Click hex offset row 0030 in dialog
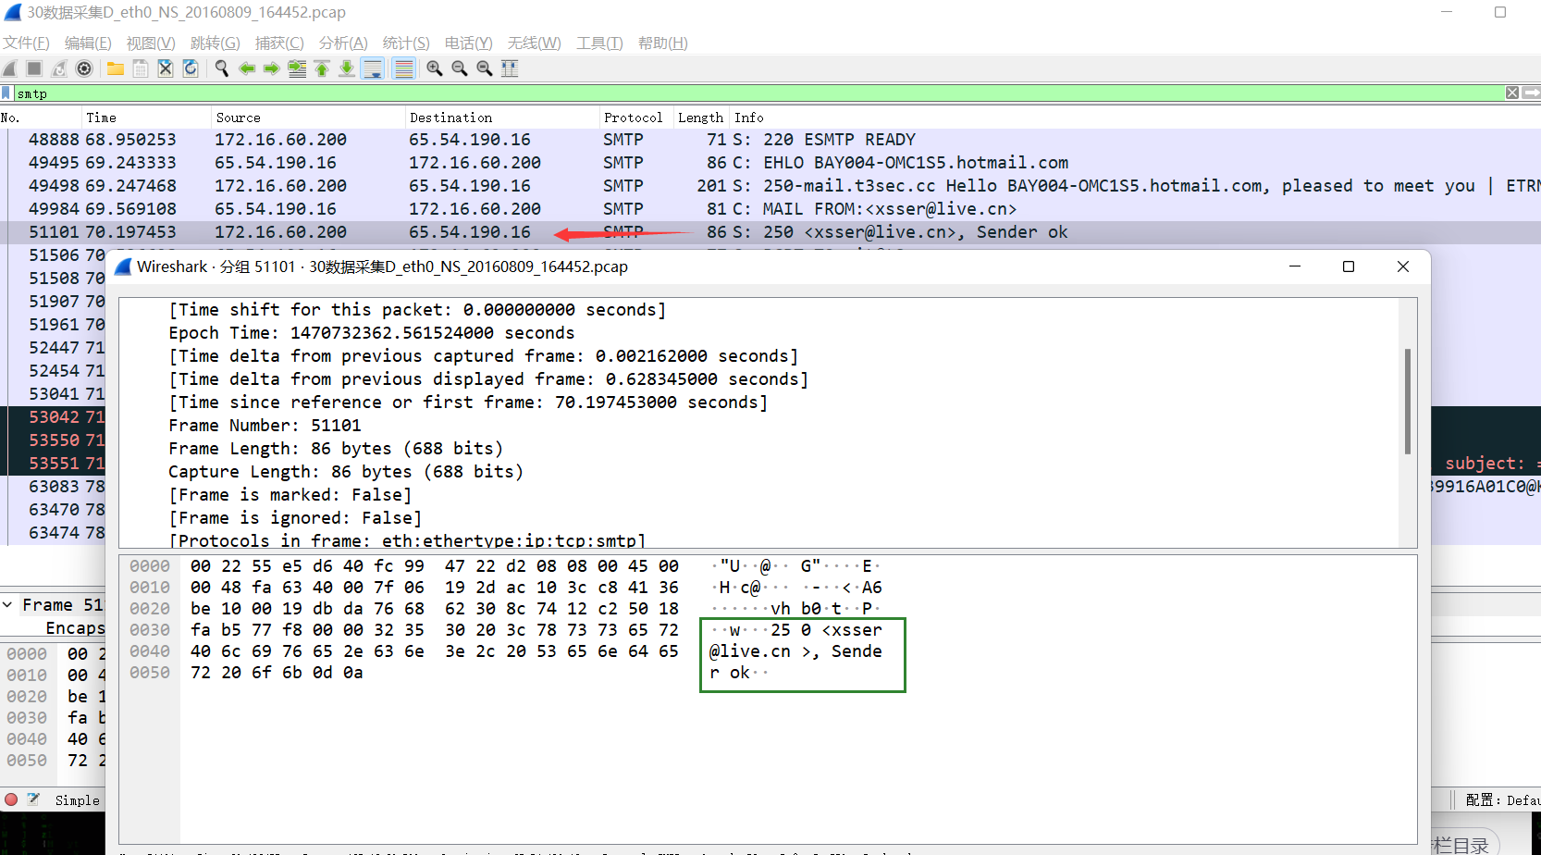The image size is (1541, 855). (x=150, y=630)
